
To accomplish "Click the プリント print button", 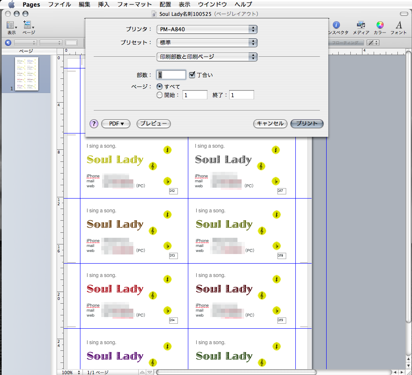I will coord(307,123).
